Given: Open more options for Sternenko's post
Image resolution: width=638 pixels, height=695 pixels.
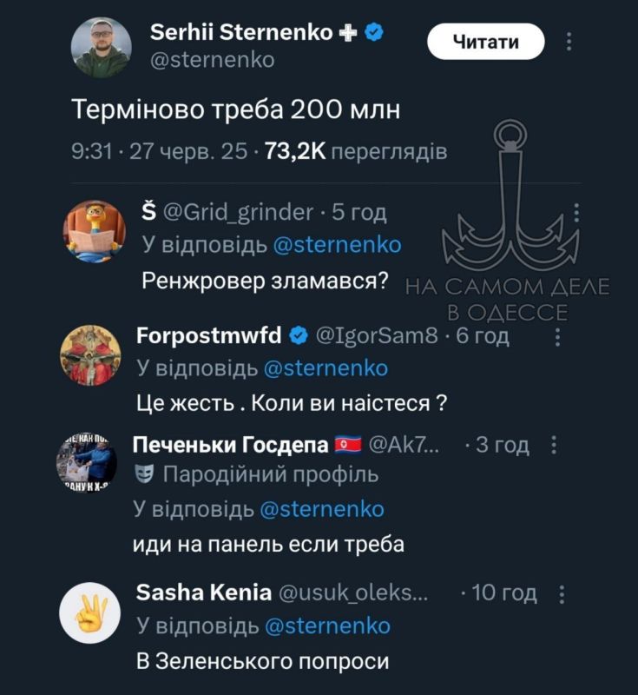Looking at the screenshot, I should 569,41.
